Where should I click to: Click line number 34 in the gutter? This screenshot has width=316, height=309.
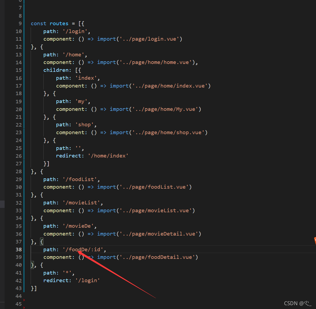[18, 218]
